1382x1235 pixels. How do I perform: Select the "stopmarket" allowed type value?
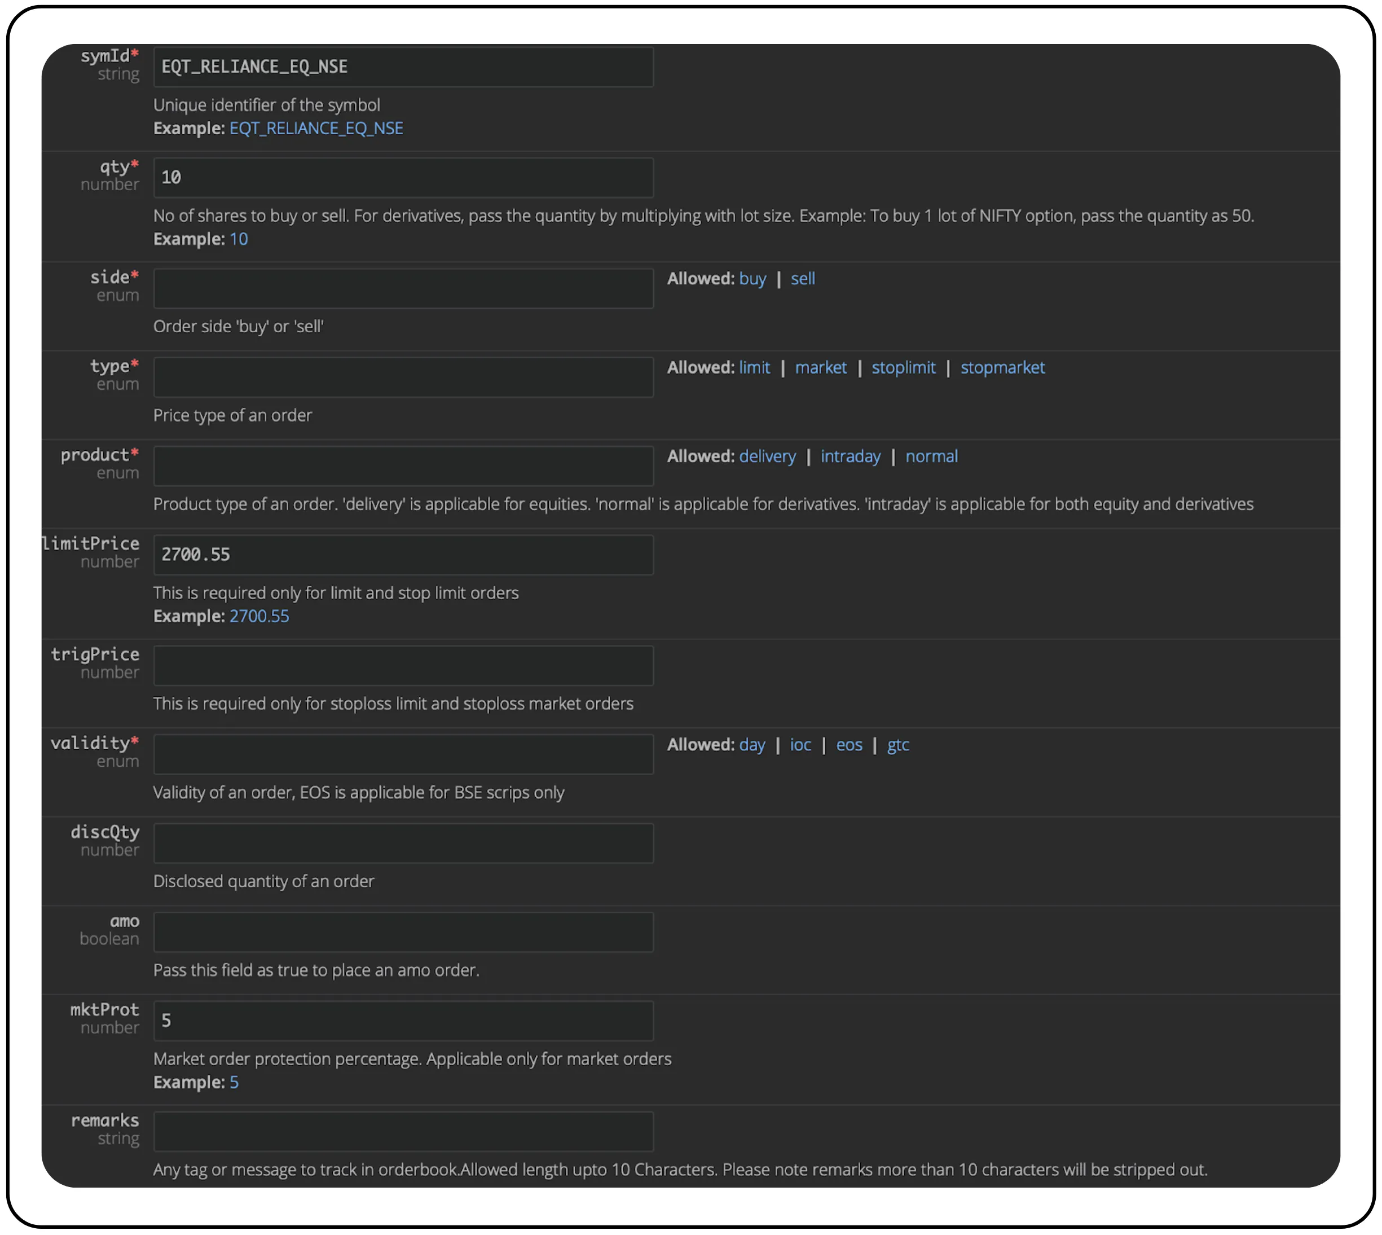tap(1003, 367)
